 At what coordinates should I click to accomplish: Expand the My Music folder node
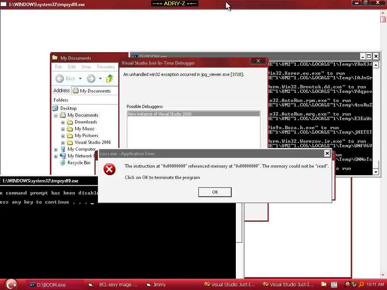pyautogui.click(x=63, y=129)
